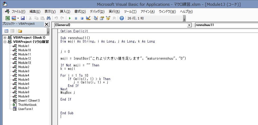The image size is (258, 125).
Task: Close the Project Explorer pane
Action: pyautogui.click(x=46, y=24)
